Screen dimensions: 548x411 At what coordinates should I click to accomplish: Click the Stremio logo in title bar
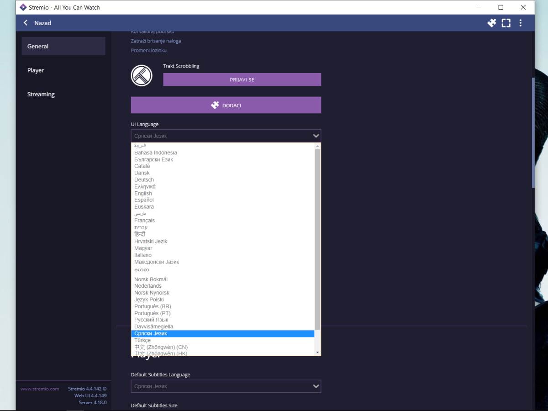(x=23, y=7)
